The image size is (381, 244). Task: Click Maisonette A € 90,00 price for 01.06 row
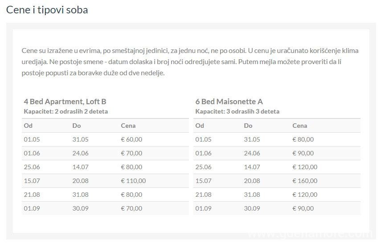(x=303, y=153)
